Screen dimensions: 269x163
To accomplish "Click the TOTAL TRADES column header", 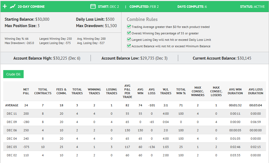I will [77, 91].
